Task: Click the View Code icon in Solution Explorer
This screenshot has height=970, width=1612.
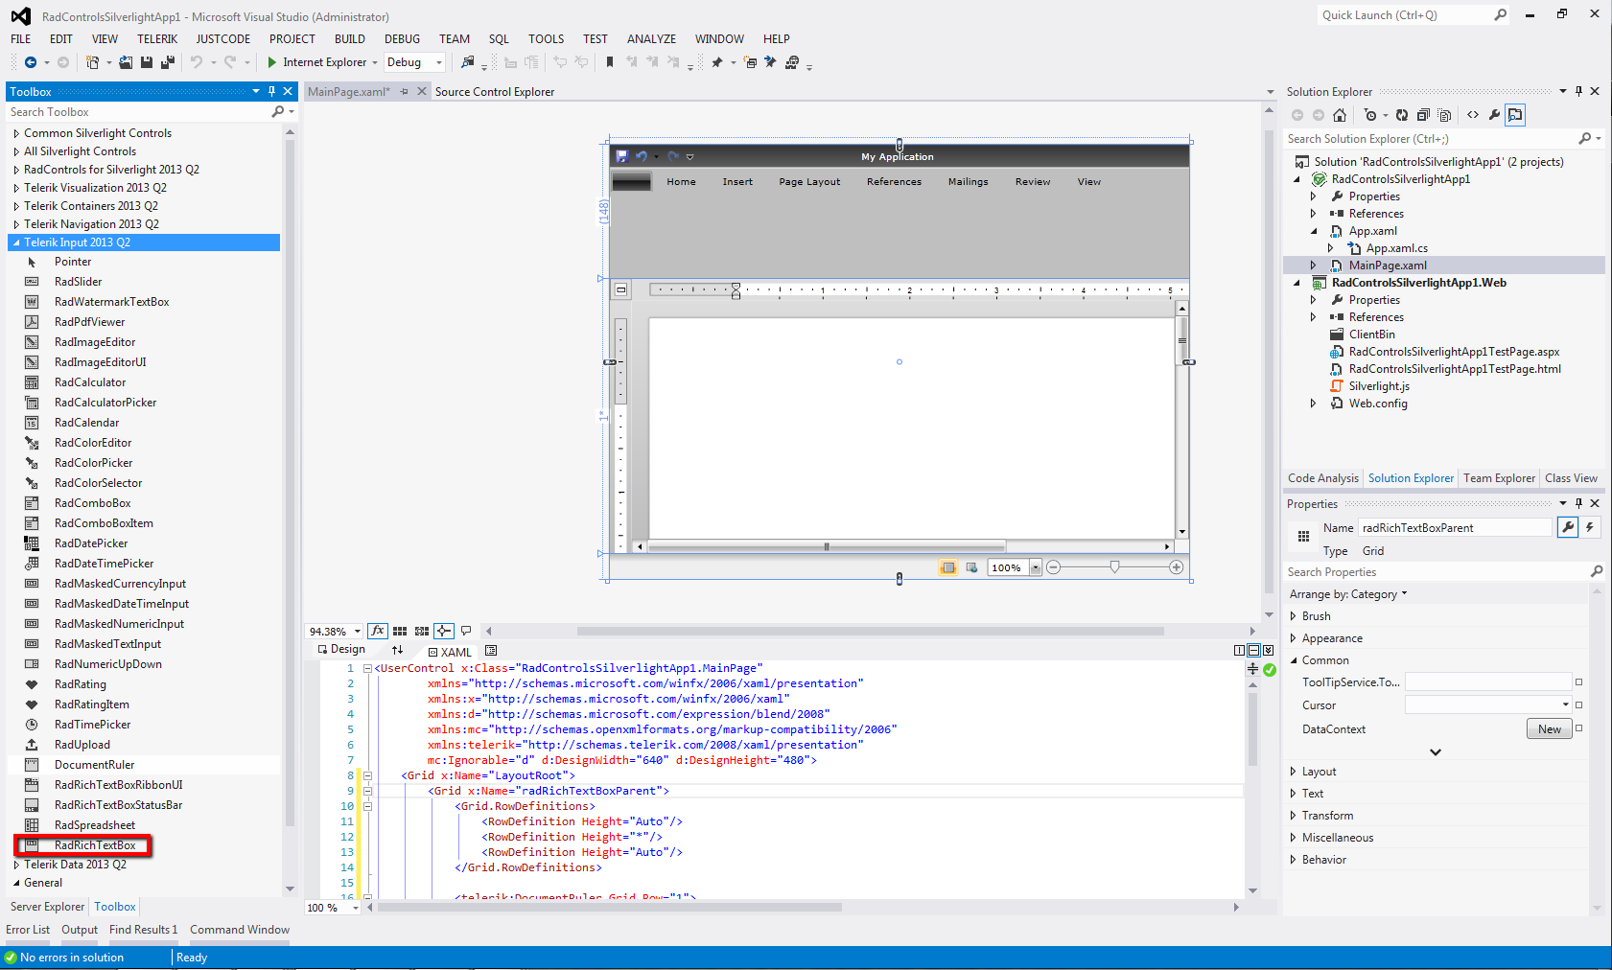Action: coord(1473,115)
